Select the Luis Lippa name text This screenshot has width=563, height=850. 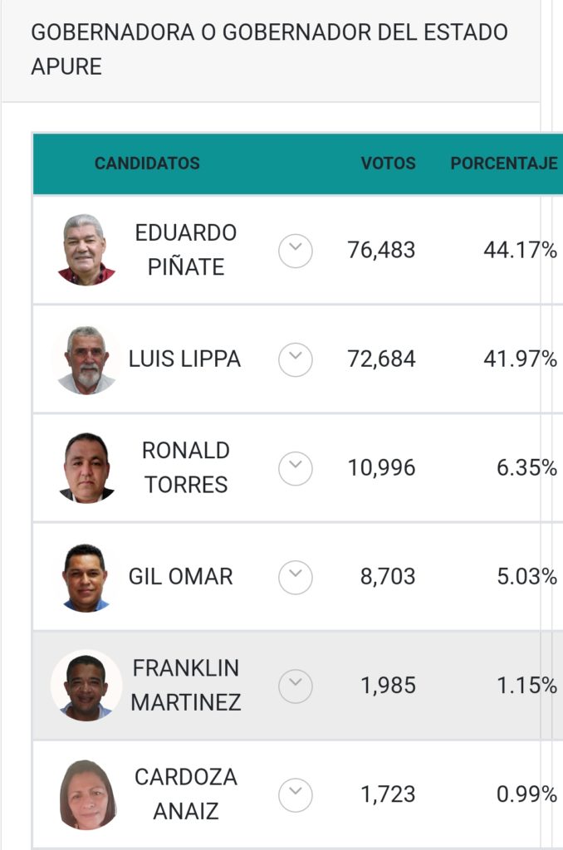coord(184,359)
